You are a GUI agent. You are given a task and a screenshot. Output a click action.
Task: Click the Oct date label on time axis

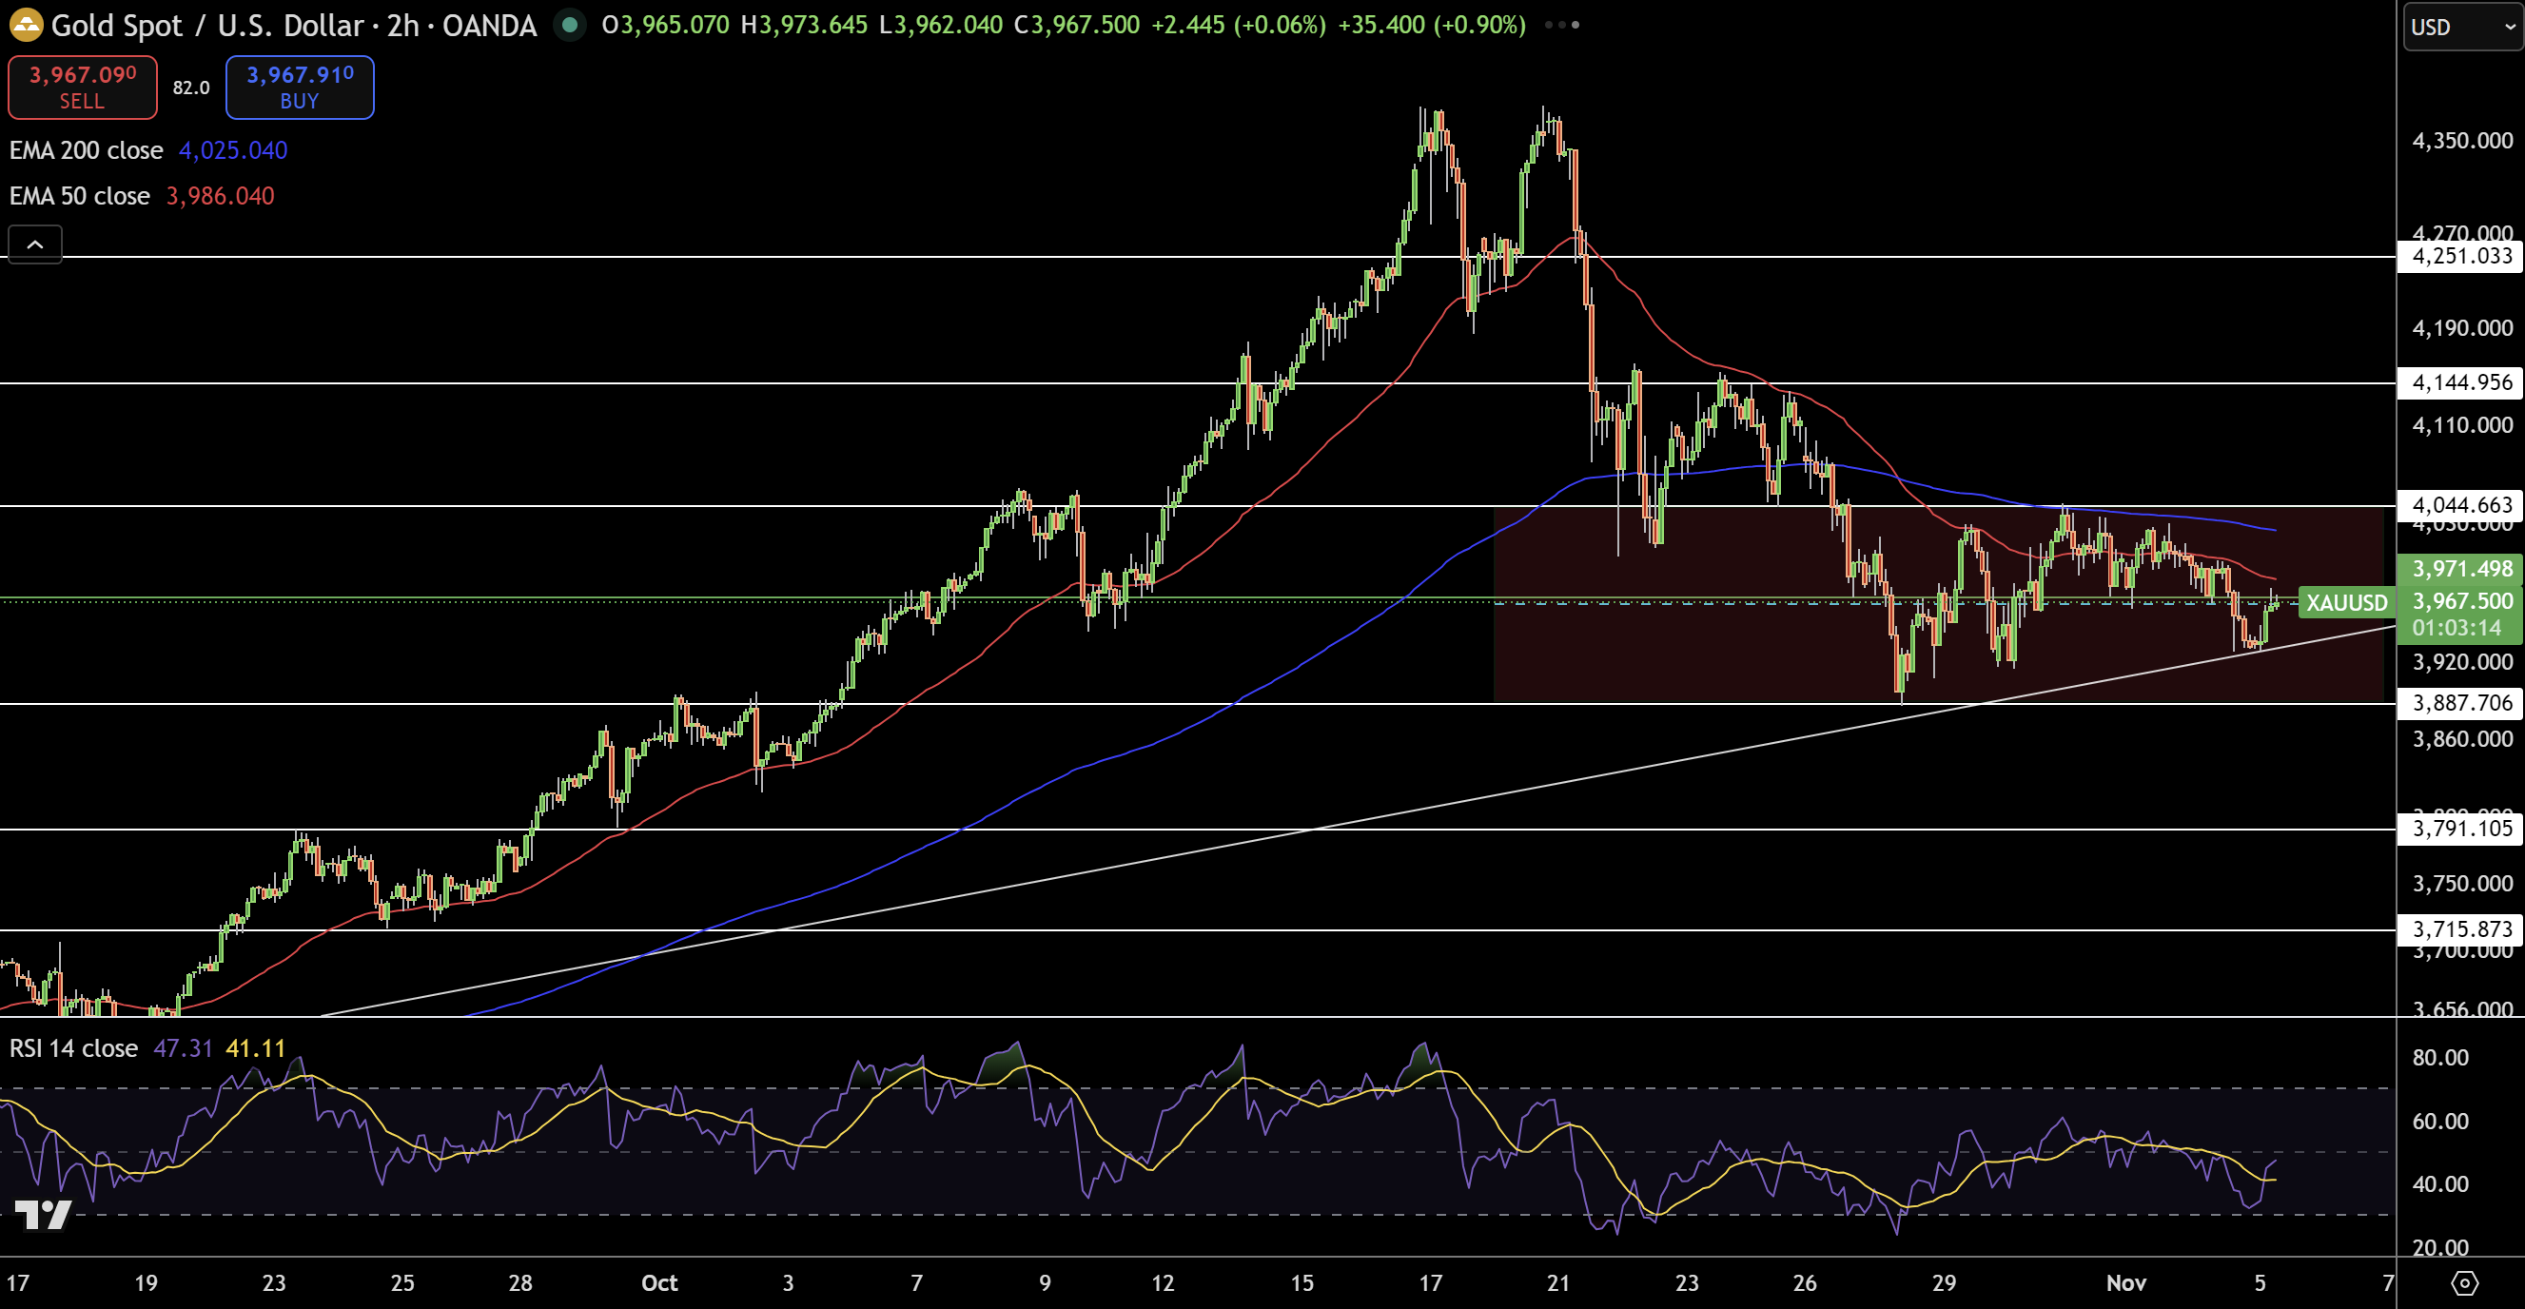coord(658,1282)
